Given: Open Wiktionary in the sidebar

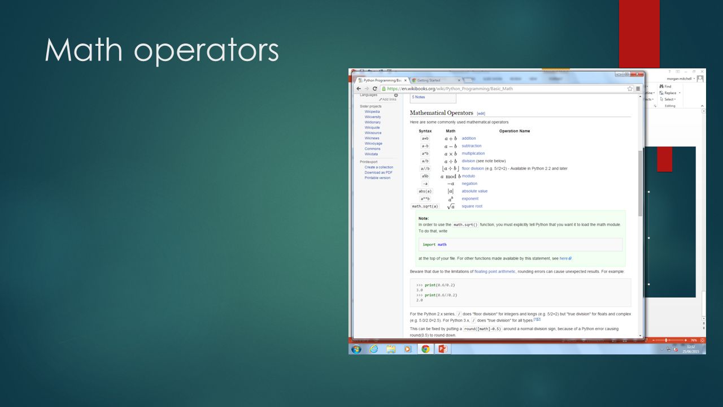Looking at the screenshot, I should click(373, 122).
